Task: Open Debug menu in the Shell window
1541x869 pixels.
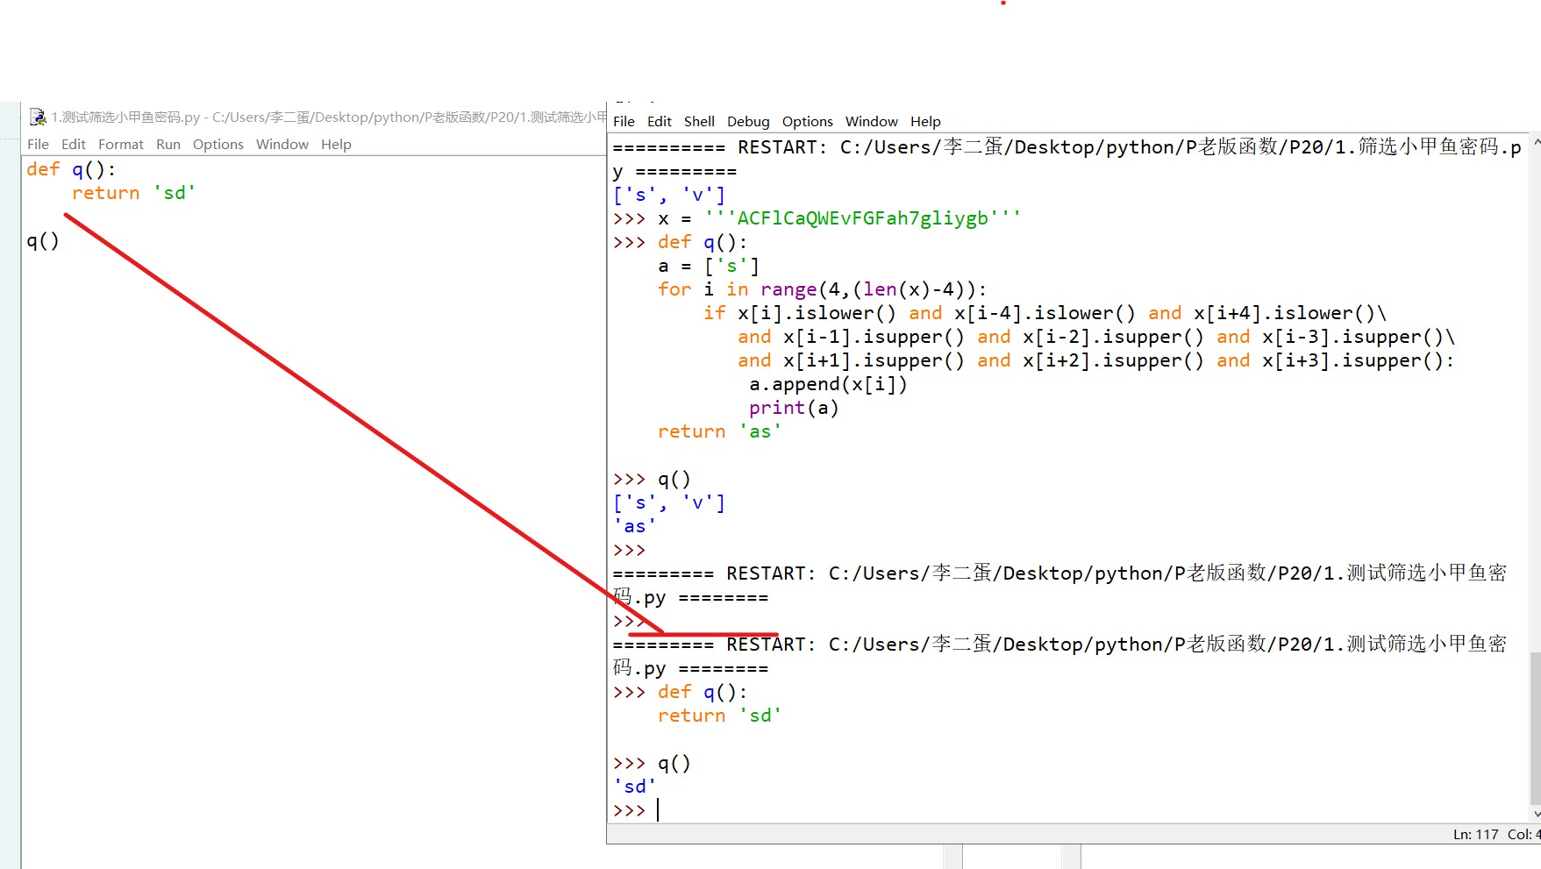Action: tap(748, 121)
